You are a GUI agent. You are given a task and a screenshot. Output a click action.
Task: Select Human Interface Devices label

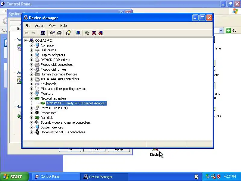(59, 74)
